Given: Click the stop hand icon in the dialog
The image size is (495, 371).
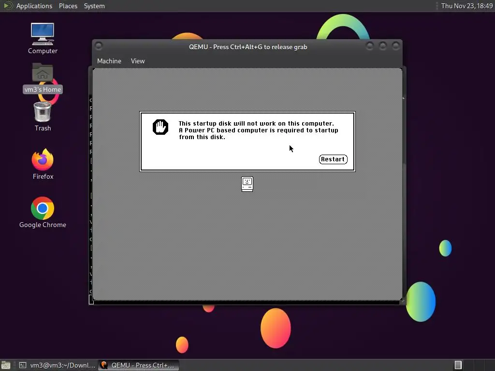Looking at the screenshot, I should click(160, 127).
